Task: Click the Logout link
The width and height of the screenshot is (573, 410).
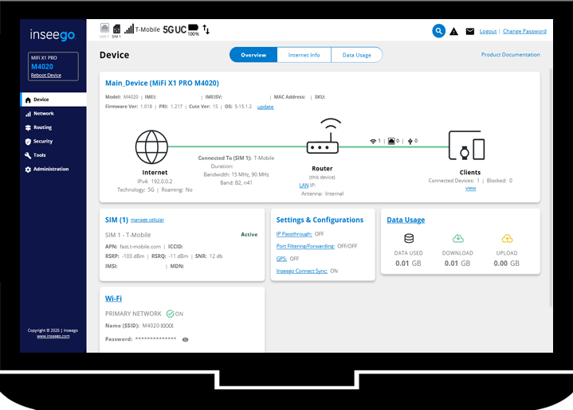Action: pyautogui.click(x=488, y=31)
